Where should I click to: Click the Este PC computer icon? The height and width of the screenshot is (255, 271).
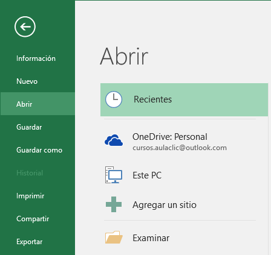point(114,175)
